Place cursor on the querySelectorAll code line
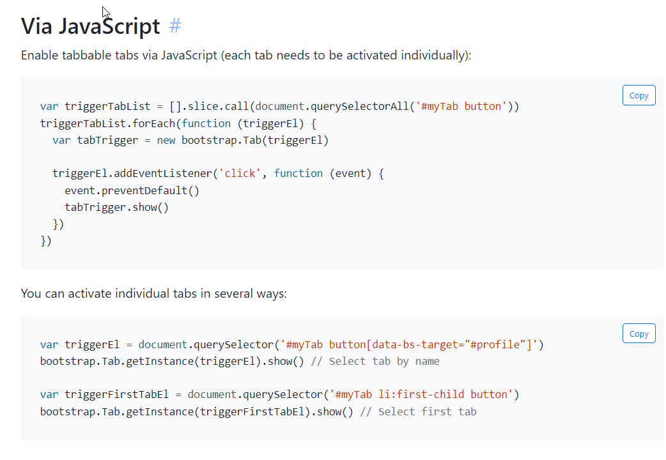This screenshot has height=460, width=666. point(279,106)
